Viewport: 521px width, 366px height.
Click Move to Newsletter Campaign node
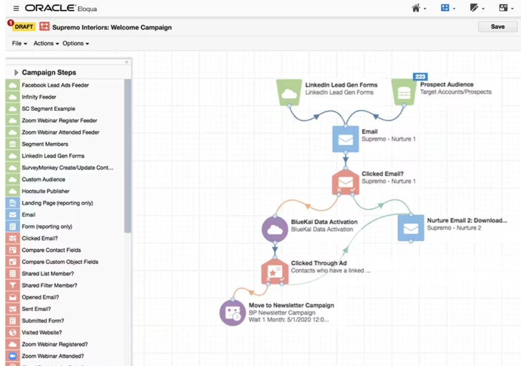tap(233, 313)
